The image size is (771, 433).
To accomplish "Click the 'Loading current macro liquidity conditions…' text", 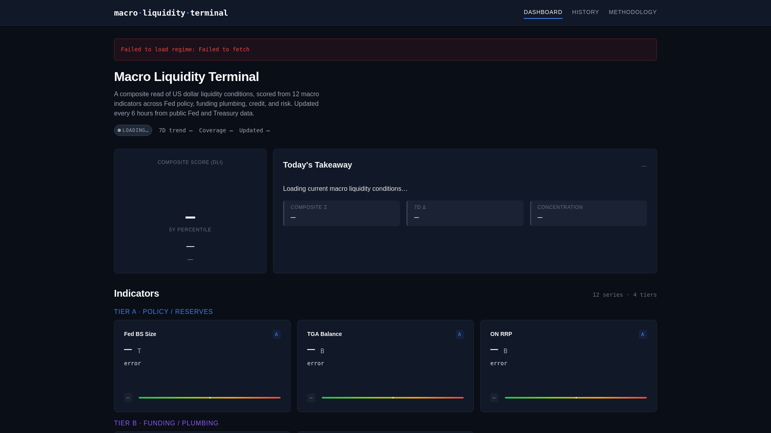I will pyautogui.click(x=345, y=189).
